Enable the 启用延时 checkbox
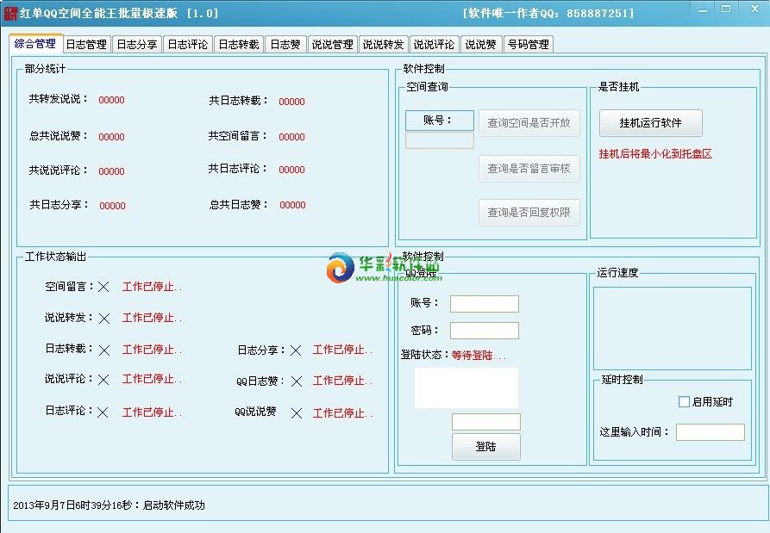 [x=684, y=401]
